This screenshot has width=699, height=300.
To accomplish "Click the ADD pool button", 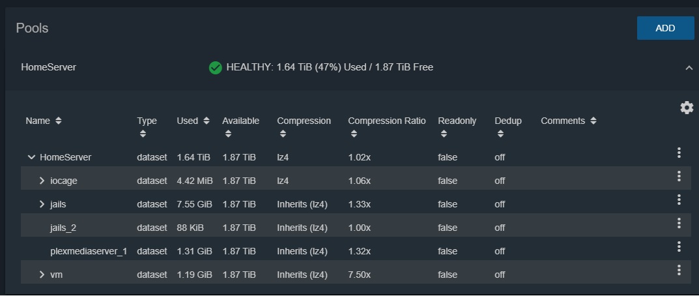I will pyautogui.click(x=665, y=28).
